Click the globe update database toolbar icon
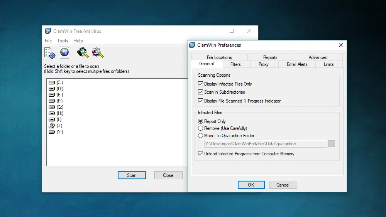The height and width of the screenshot is (217, 386). pos(64,53)
